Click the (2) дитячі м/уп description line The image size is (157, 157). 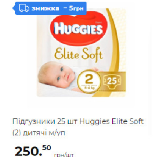click(x=39, y=133)
